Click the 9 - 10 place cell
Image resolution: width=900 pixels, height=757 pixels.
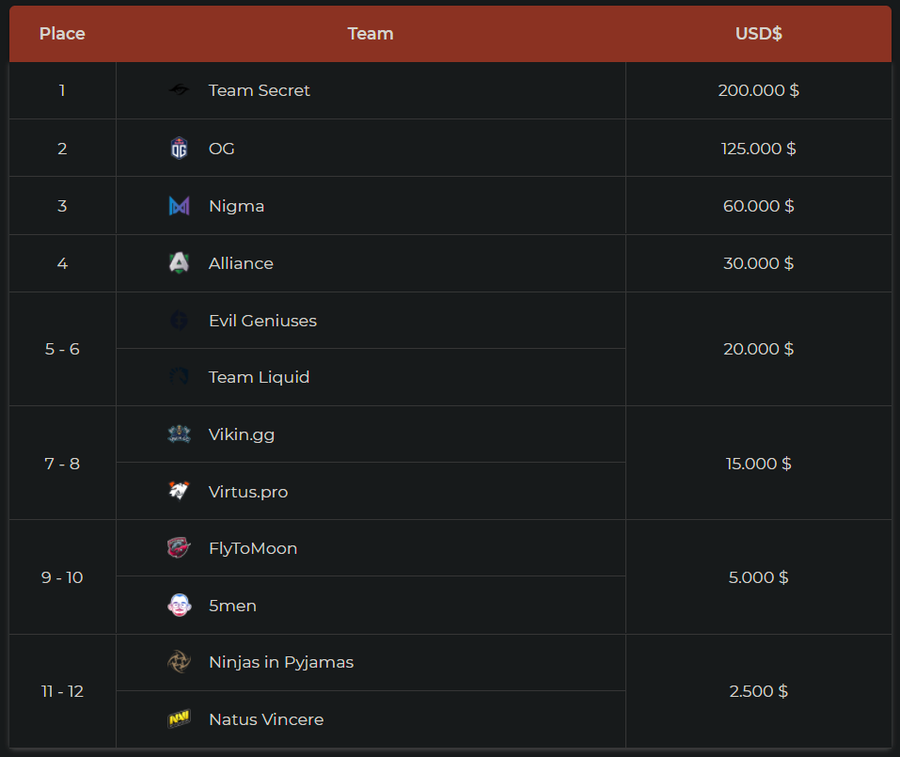tap(62, 577)
